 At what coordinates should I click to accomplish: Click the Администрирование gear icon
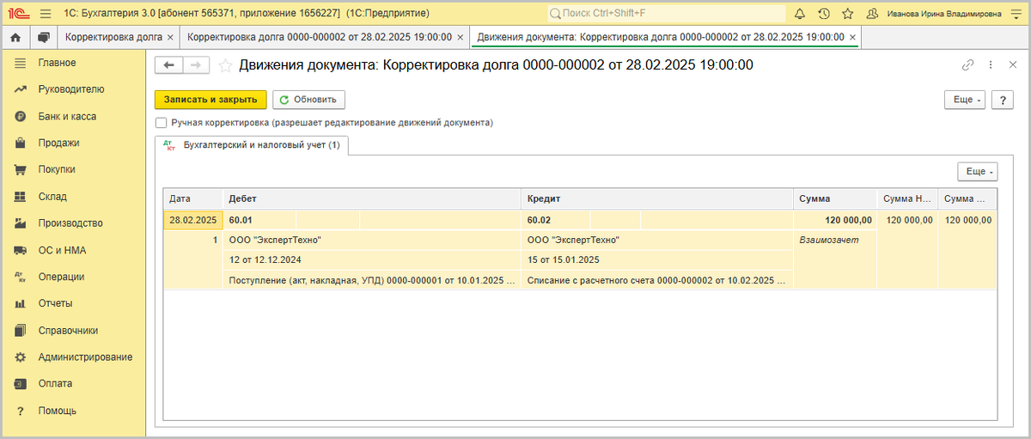[x=21, y=357]
